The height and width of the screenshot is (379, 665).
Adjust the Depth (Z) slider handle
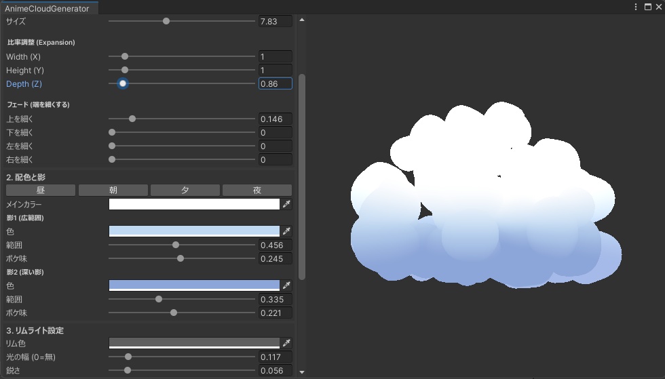click(123, 83)
